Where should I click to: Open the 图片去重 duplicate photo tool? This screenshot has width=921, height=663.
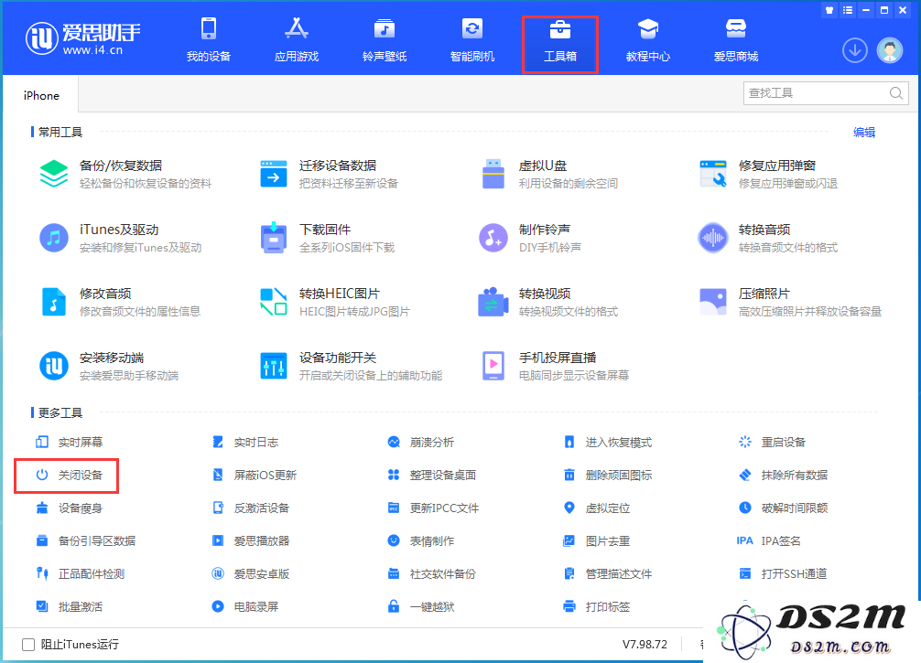pos(597,541)
